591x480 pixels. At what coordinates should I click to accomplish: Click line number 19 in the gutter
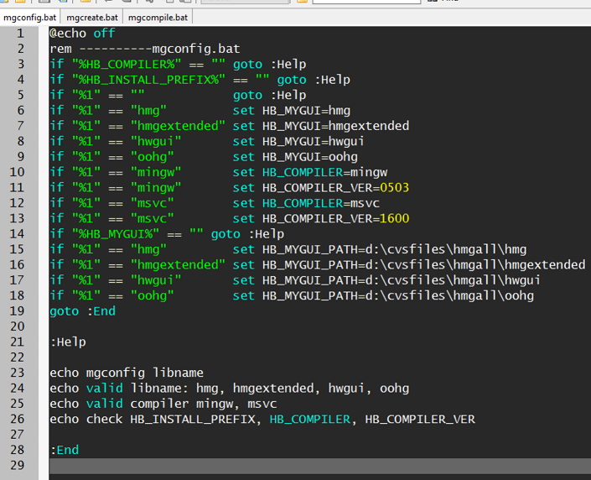point(18,311)
